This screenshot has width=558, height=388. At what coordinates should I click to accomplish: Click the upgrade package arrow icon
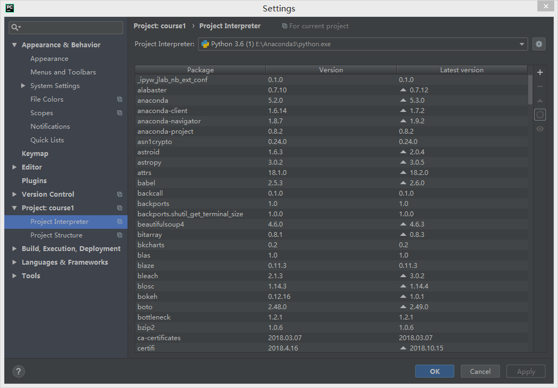540,101
